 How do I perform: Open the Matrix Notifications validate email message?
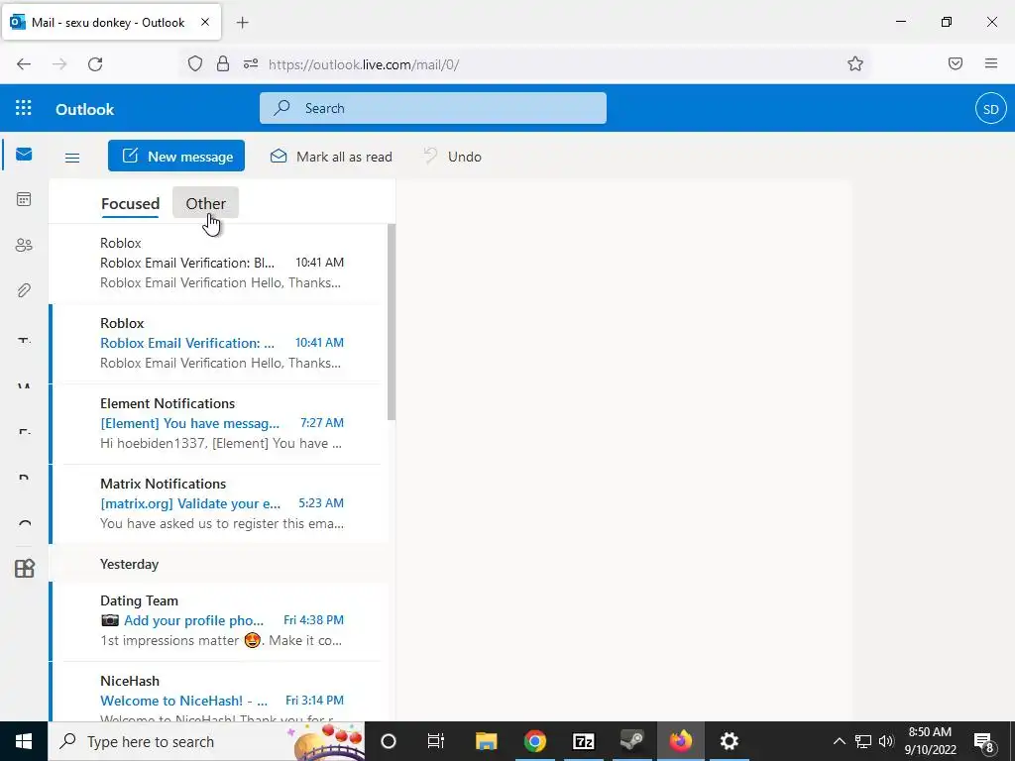coord(221,503)
